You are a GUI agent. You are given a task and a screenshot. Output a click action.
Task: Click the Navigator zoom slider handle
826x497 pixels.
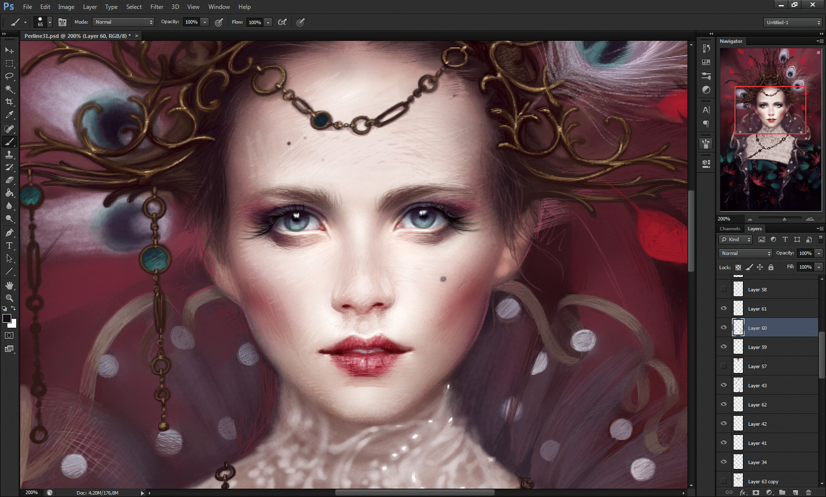(x=784, y=219)
